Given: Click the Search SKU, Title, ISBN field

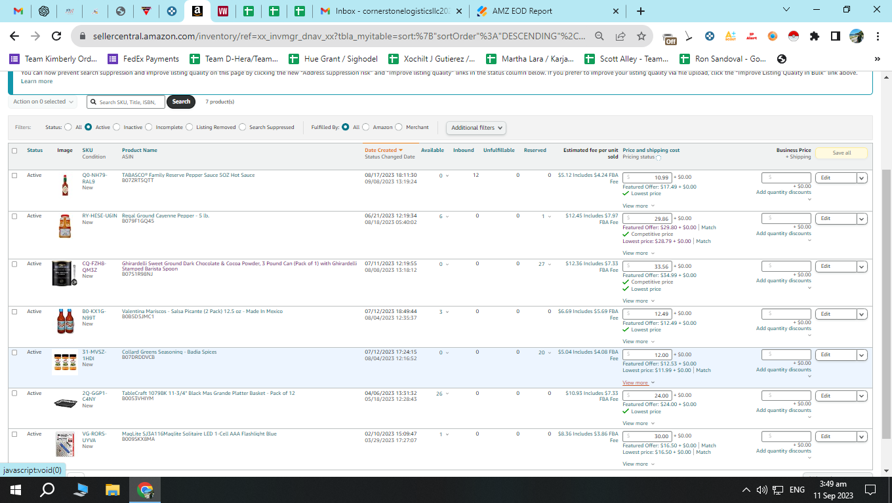Looking at the screenshot, I should click(x=126, y=102).
